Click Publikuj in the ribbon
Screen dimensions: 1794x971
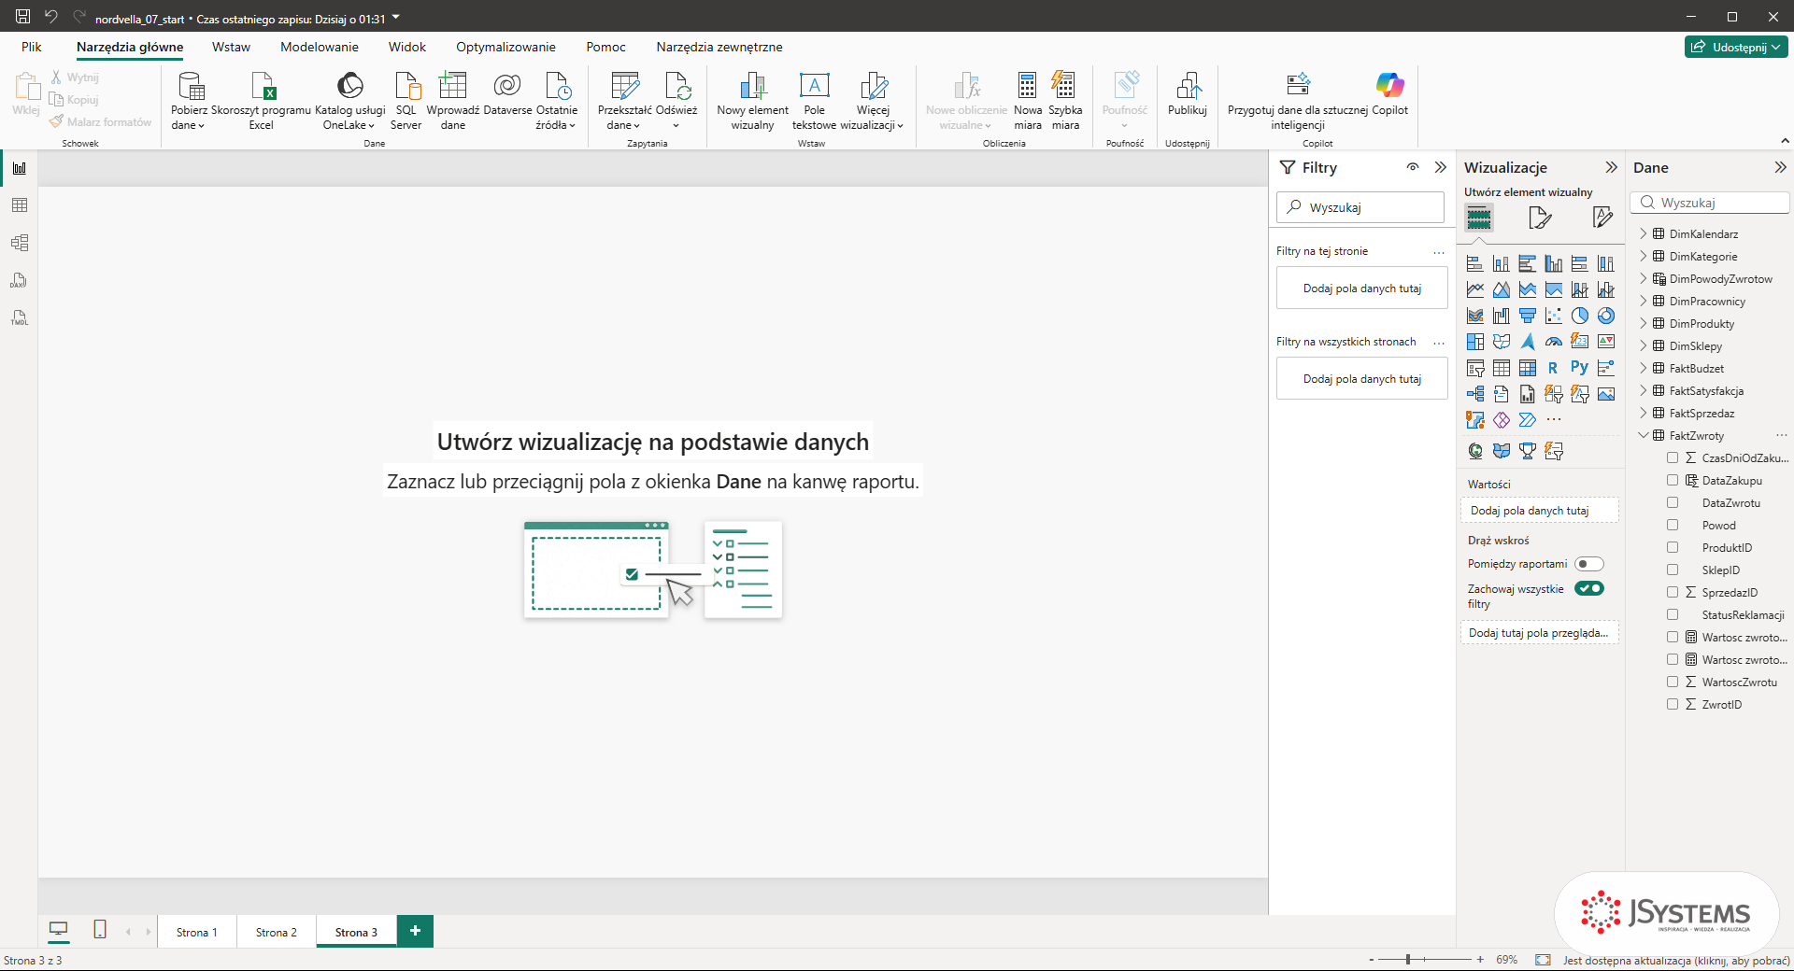click(x=1188, y=94)
